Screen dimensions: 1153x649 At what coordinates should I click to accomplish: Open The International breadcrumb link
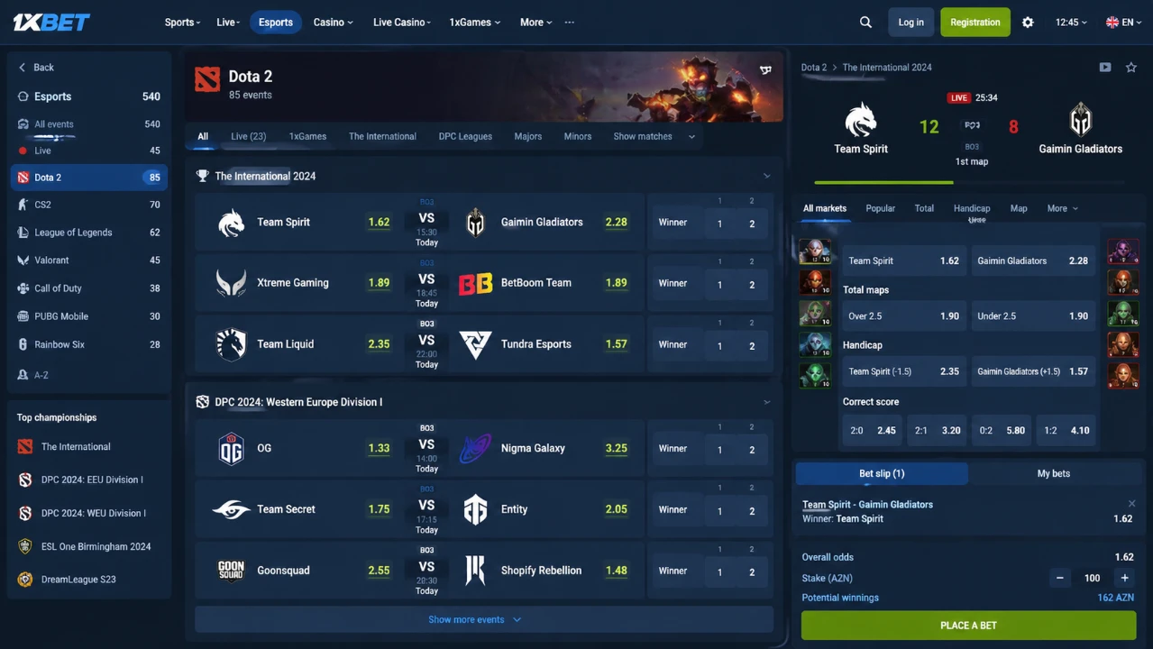click(887, 68)
